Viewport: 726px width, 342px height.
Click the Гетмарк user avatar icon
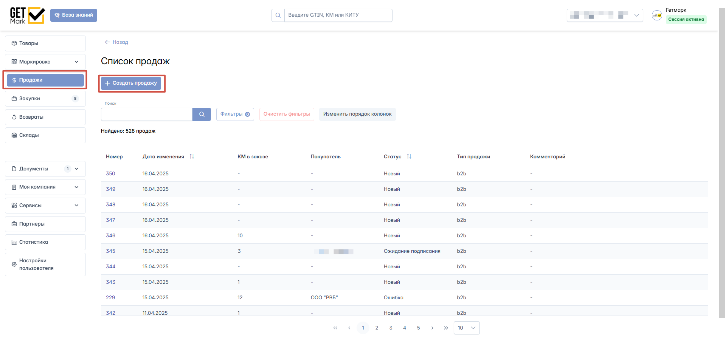coord(657,15)
